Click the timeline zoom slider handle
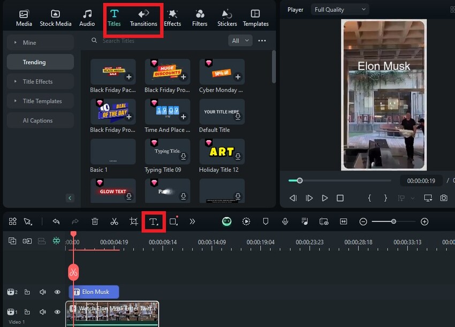The image size is (455, 327). click(x=393, y=222)
